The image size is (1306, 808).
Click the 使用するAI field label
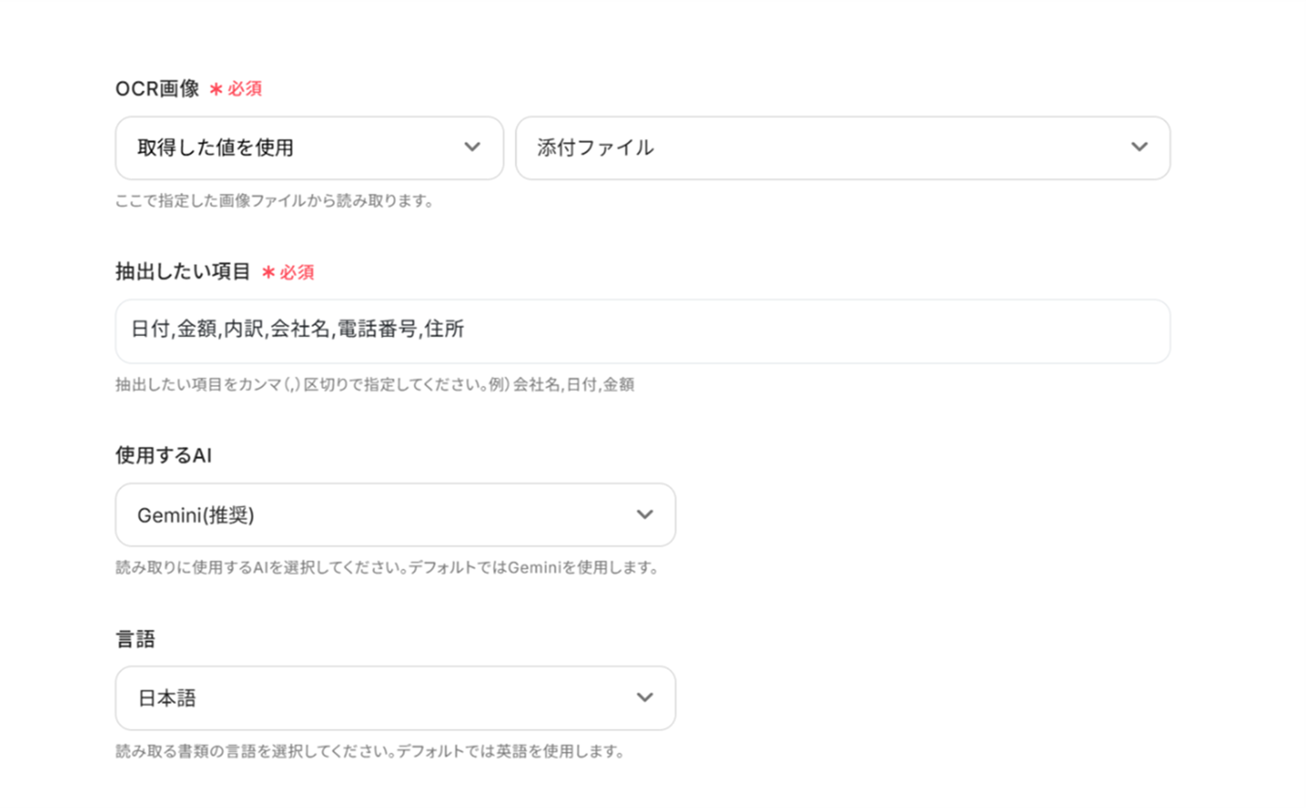163,455
